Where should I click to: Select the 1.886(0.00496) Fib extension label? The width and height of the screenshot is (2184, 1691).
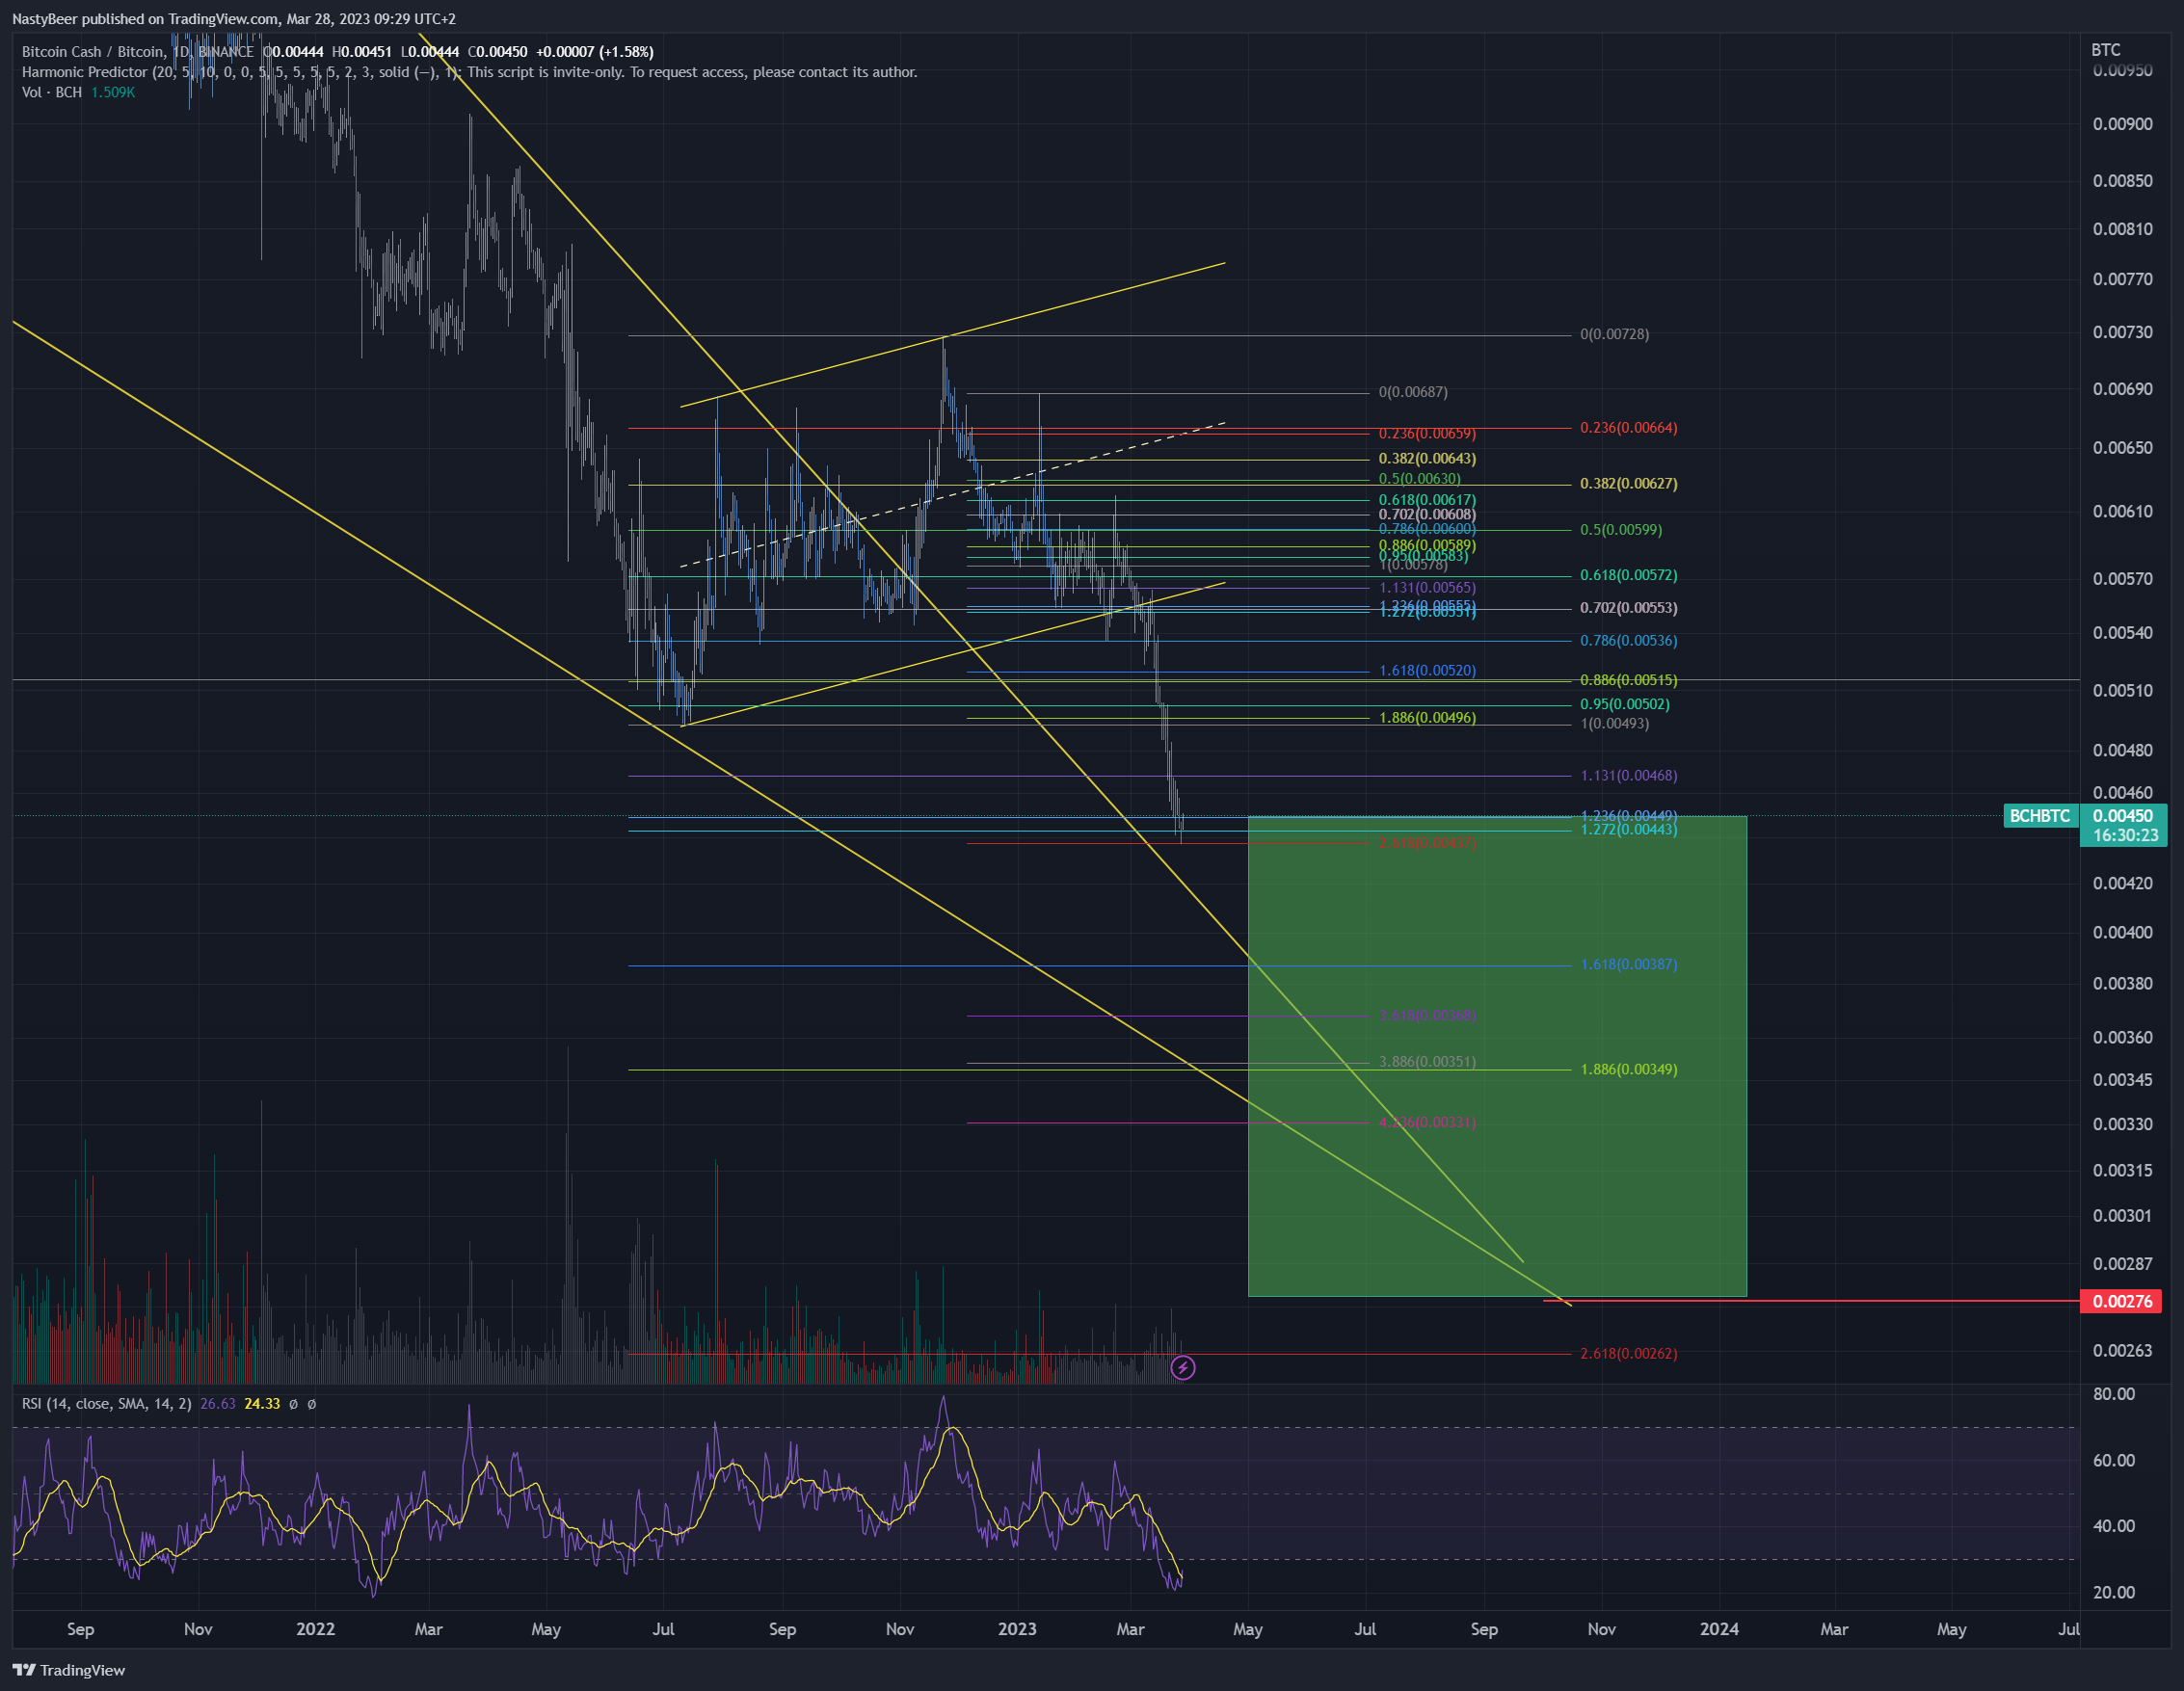[x=1427, y=718]
